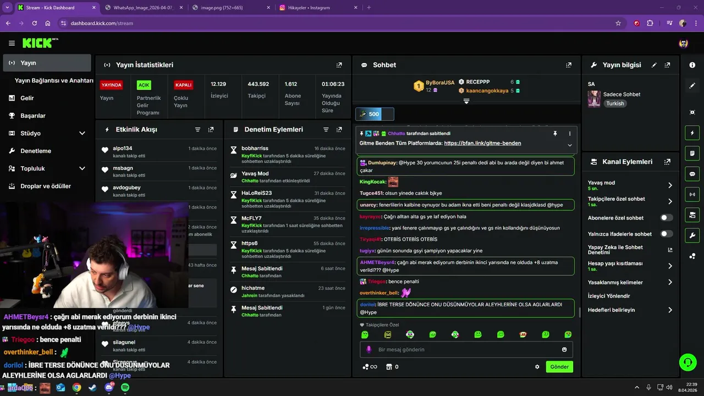Click the broadcast signal icon in right sidebar

click(x=692, y=194)
